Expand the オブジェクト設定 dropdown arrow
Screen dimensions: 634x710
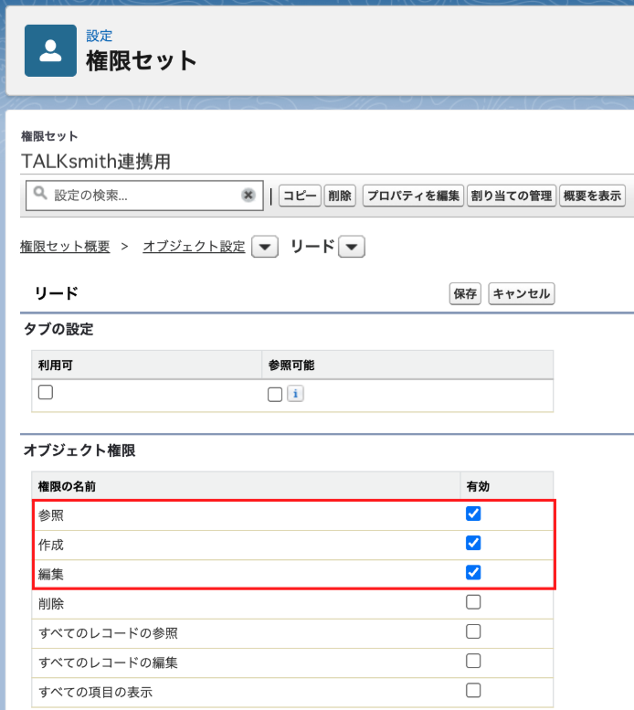[x=265, y=247]
